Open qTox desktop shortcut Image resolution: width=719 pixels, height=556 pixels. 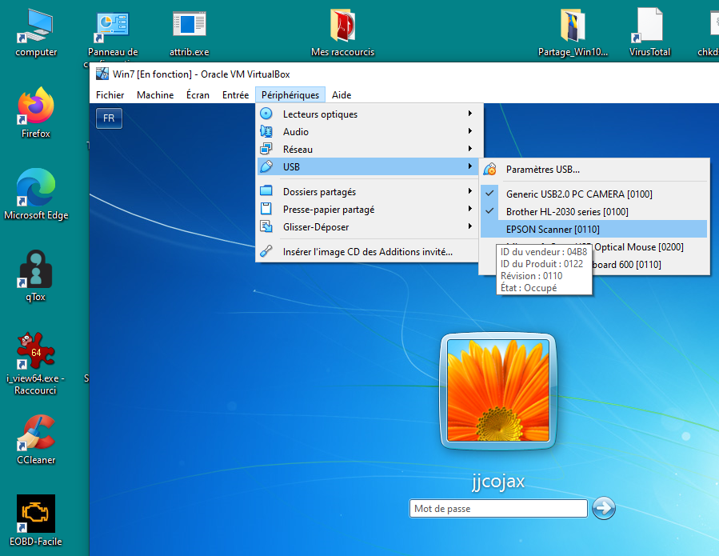coord(36,270)
